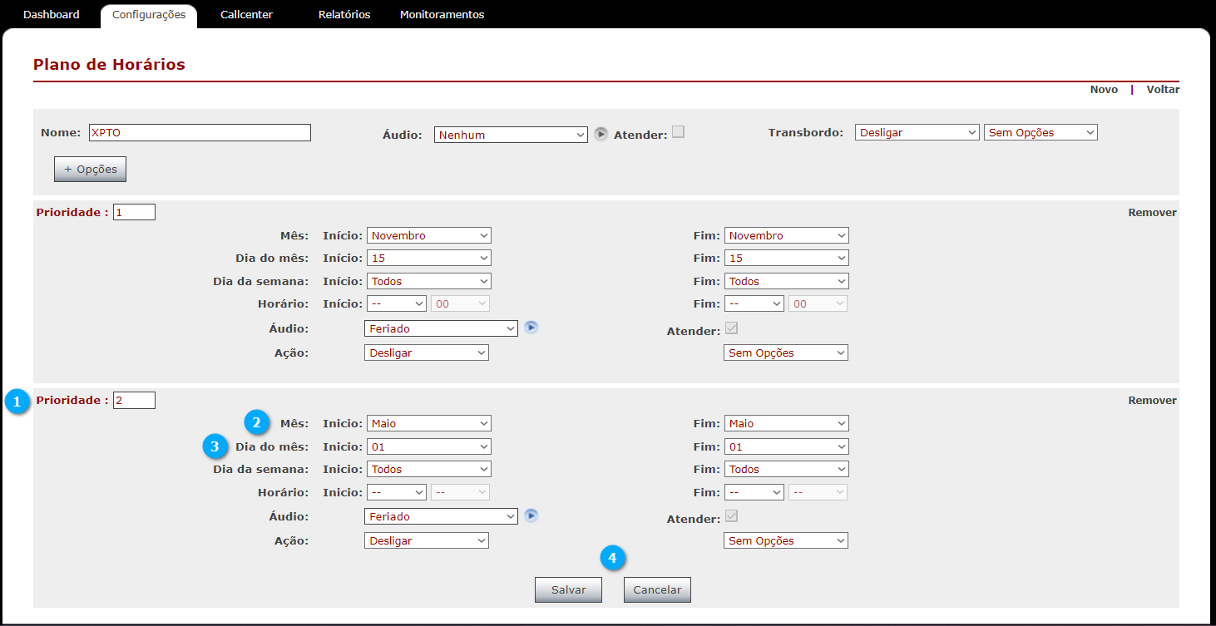Open the Transbordo 'Desligar' dropdown

tap(917, 132)
